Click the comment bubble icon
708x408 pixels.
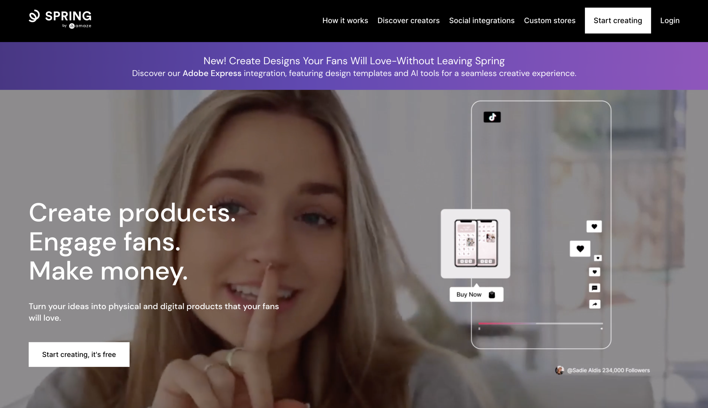tap(594, 288)
